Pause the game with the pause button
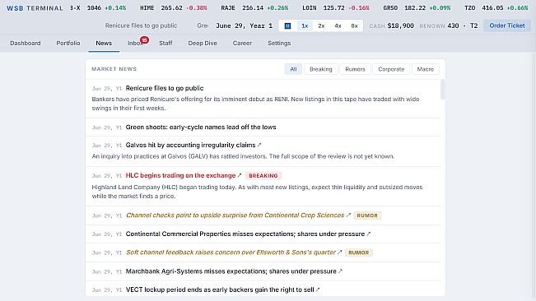The image size is (536, 301). click(x=287, y=25)
